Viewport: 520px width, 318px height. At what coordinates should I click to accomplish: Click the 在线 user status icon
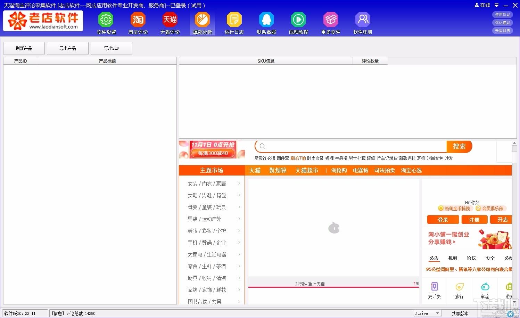click(x=477, y=5)
